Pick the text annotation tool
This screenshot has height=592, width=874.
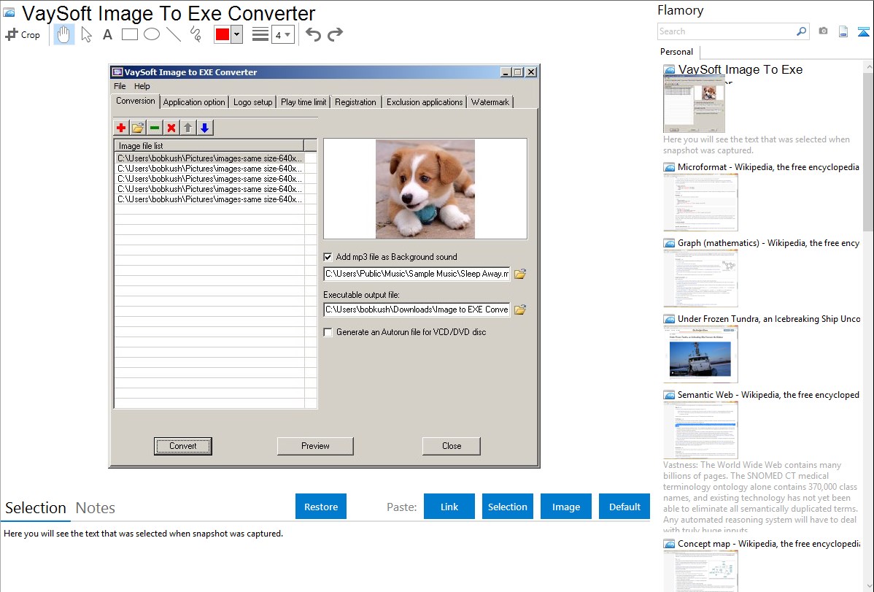[x=107, y=34]
